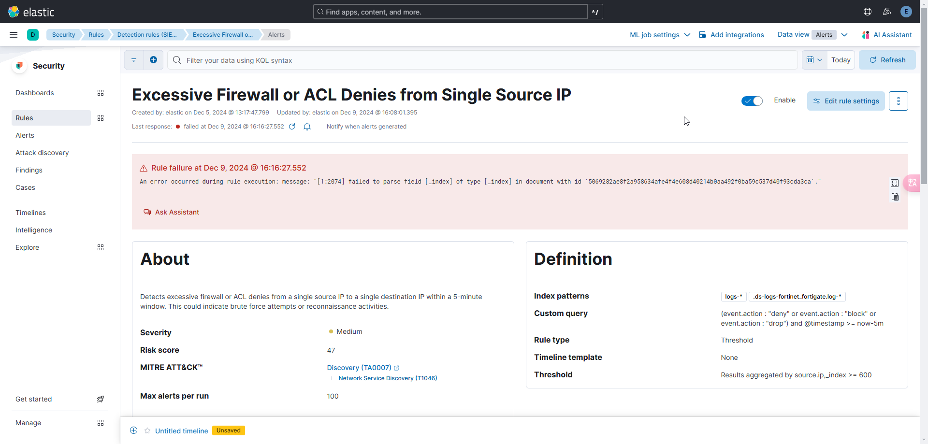Screen dimensions: 928x444
Task: Toggle the rule Enable switch
Action: coord(752,101)
